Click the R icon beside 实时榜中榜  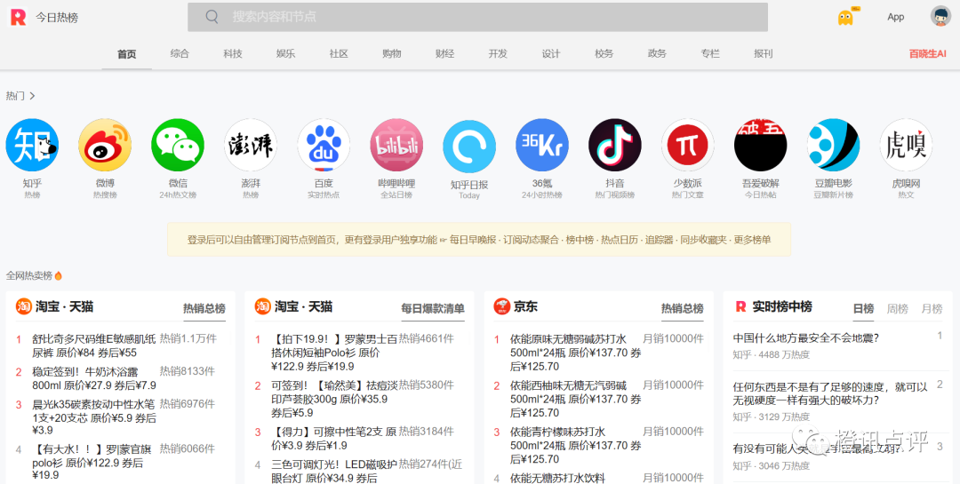click(x=740, y=306)
